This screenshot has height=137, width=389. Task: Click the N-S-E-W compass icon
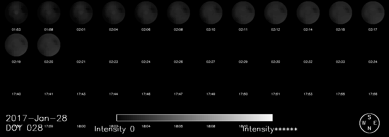pos(369,123)
